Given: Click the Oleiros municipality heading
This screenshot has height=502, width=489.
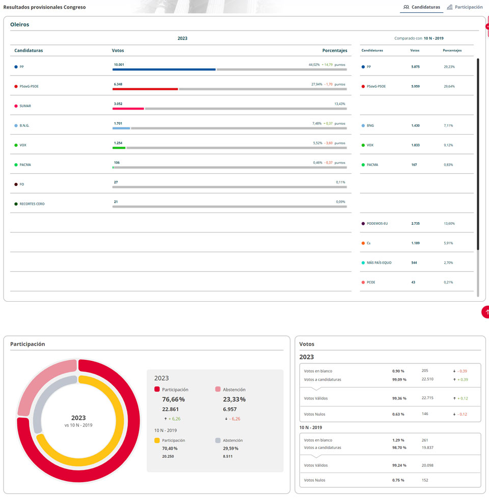Looking at the screenshot, I should tap(19, 24).
